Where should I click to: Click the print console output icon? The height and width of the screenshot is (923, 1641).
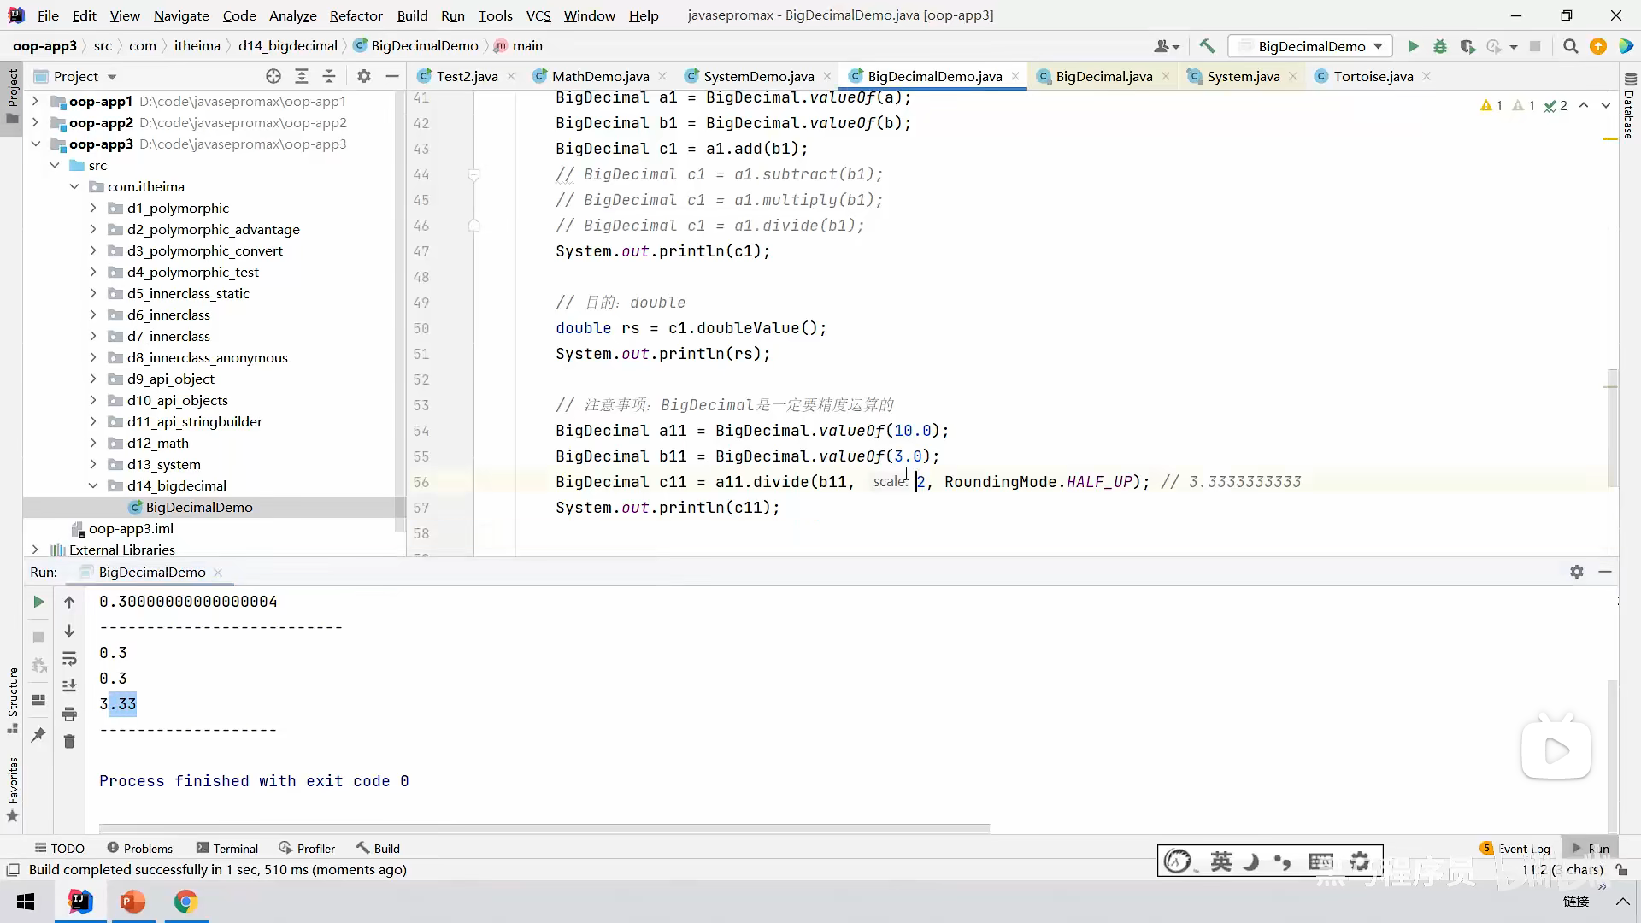pos(69,714)
